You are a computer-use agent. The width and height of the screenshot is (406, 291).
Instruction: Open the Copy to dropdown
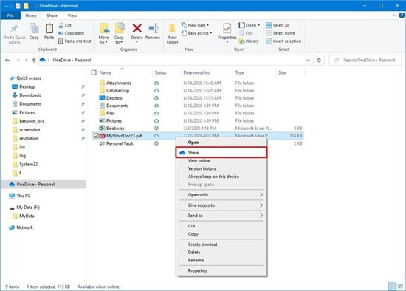coord(119,40)
